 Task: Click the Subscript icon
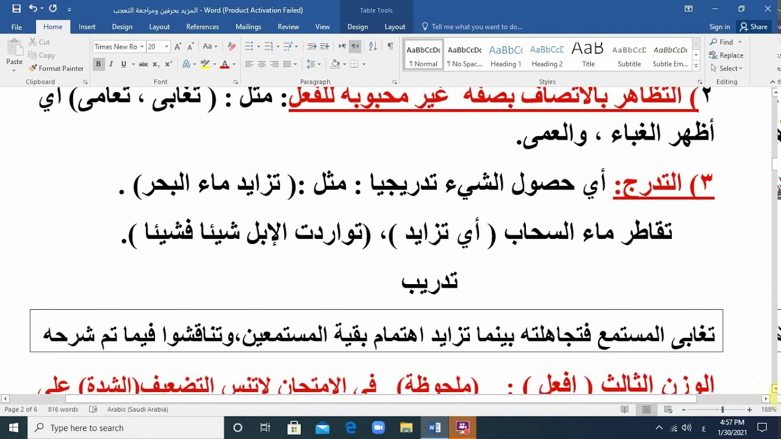coord(156,64)
